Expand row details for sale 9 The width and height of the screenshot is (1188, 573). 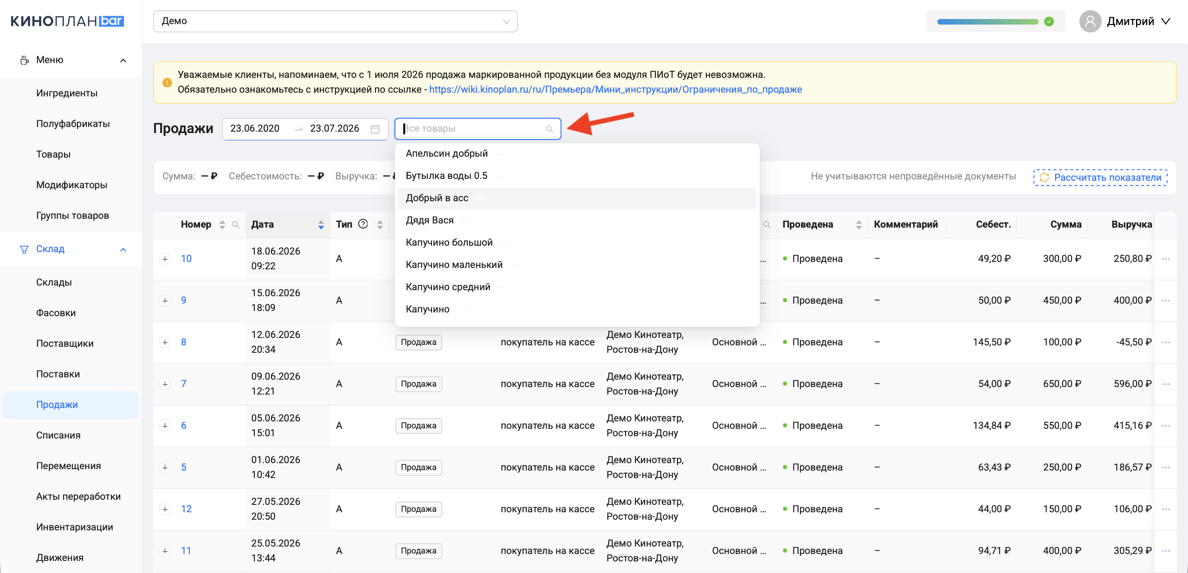(165, 300)
